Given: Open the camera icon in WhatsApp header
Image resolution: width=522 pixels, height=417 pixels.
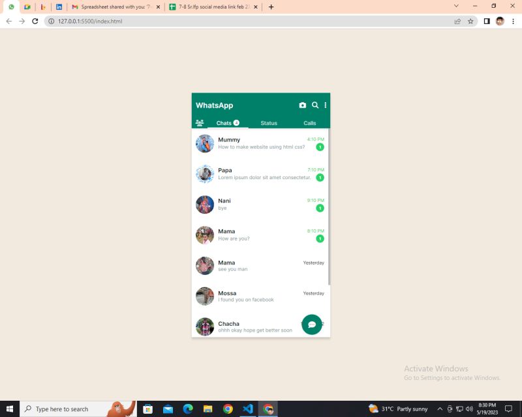Looking at the screenshot, I should tap(302, 105).
